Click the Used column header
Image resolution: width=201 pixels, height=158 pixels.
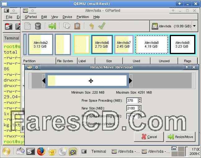click(x=136, y=61)
